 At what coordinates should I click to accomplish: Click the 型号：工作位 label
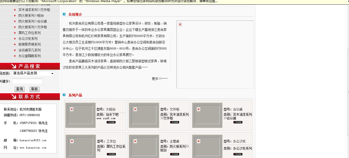(x=106, y=141)
